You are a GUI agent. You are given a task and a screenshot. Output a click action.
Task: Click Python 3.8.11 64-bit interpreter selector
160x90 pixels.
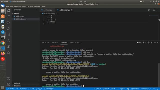(27, 89)
